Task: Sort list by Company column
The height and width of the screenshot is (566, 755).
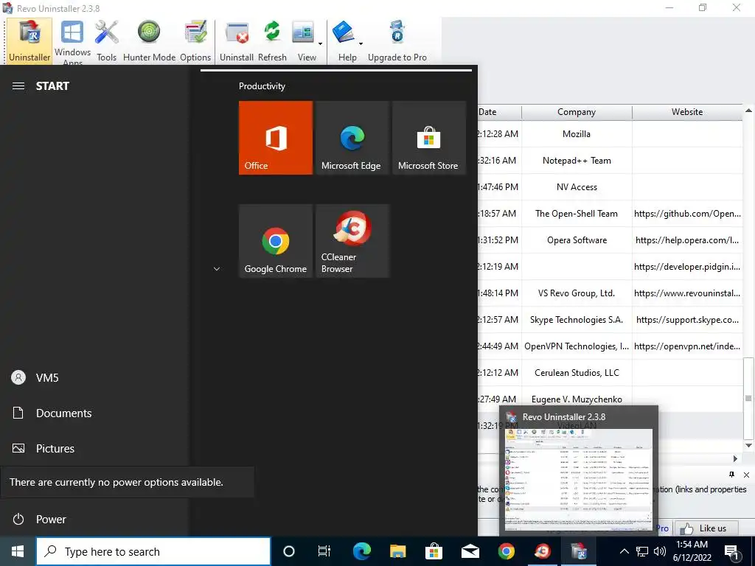Action: (x=577, y=112)
